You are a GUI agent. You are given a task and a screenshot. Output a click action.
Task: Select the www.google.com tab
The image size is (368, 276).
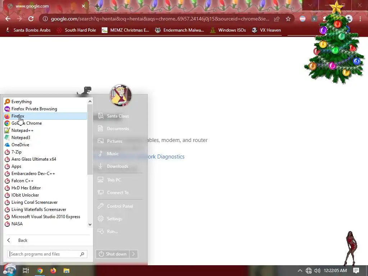point(45,6)
